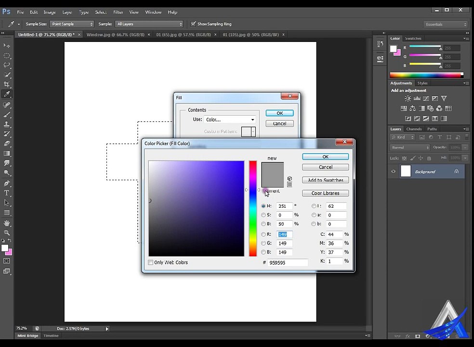Open the Sample Size dropdown
Viewport: 474px width, 347px height.
(x=72, y=24)
